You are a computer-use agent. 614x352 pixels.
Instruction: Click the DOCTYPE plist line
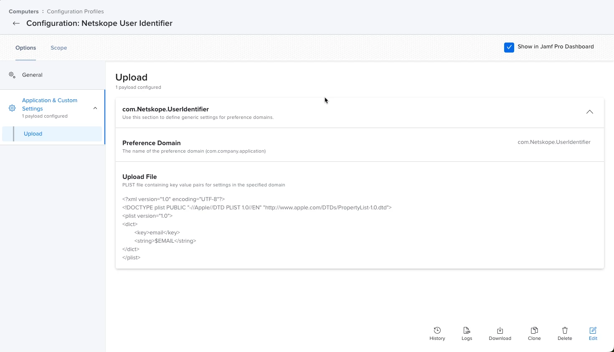[x=257, y=208]
